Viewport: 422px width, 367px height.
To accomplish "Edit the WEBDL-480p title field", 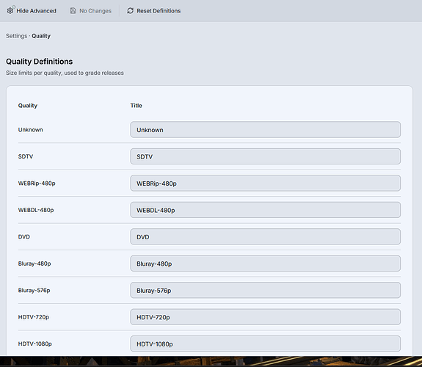I will point(266,210).
